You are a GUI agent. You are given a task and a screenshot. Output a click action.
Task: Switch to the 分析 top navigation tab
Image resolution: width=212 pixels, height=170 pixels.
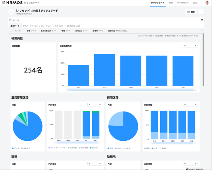[x=171, y=3]
